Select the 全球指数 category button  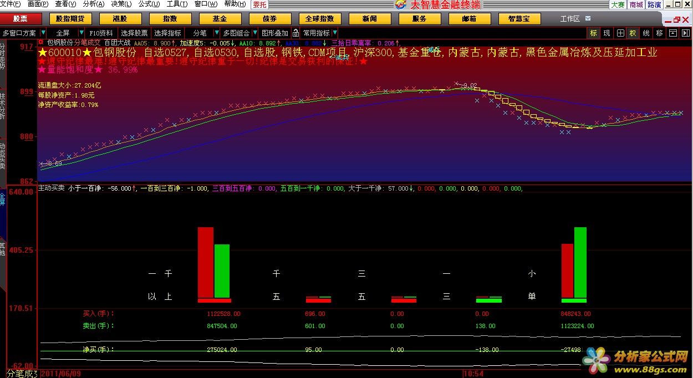[319, 18]
